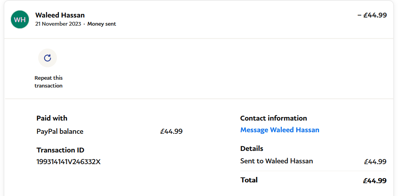This screenshot has height=196, width=405.
Task: Select the 'PayPal balance' payment method text
Action: pos(60,131)
